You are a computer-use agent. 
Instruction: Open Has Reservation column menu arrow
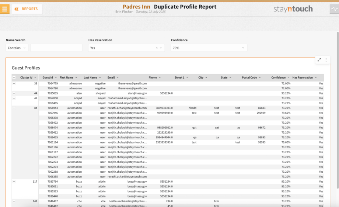pos(316,77)
